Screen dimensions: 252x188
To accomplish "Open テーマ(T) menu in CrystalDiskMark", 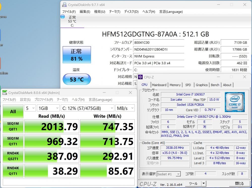I will (x=62, y=100).
